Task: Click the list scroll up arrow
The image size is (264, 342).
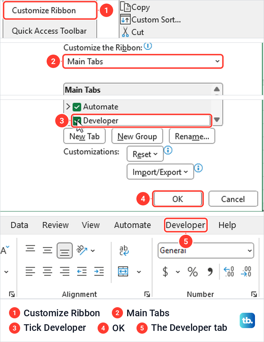Action: pos(217,89)
